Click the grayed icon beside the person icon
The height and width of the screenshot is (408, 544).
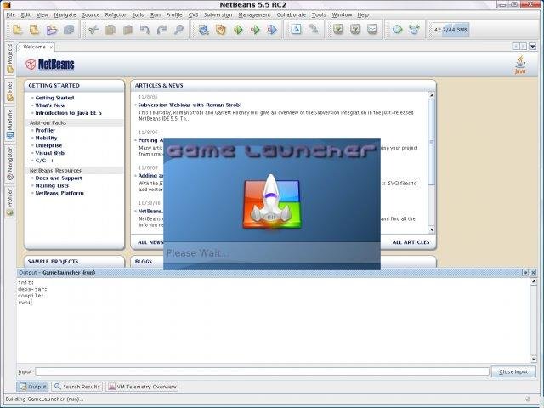point(314,29)
